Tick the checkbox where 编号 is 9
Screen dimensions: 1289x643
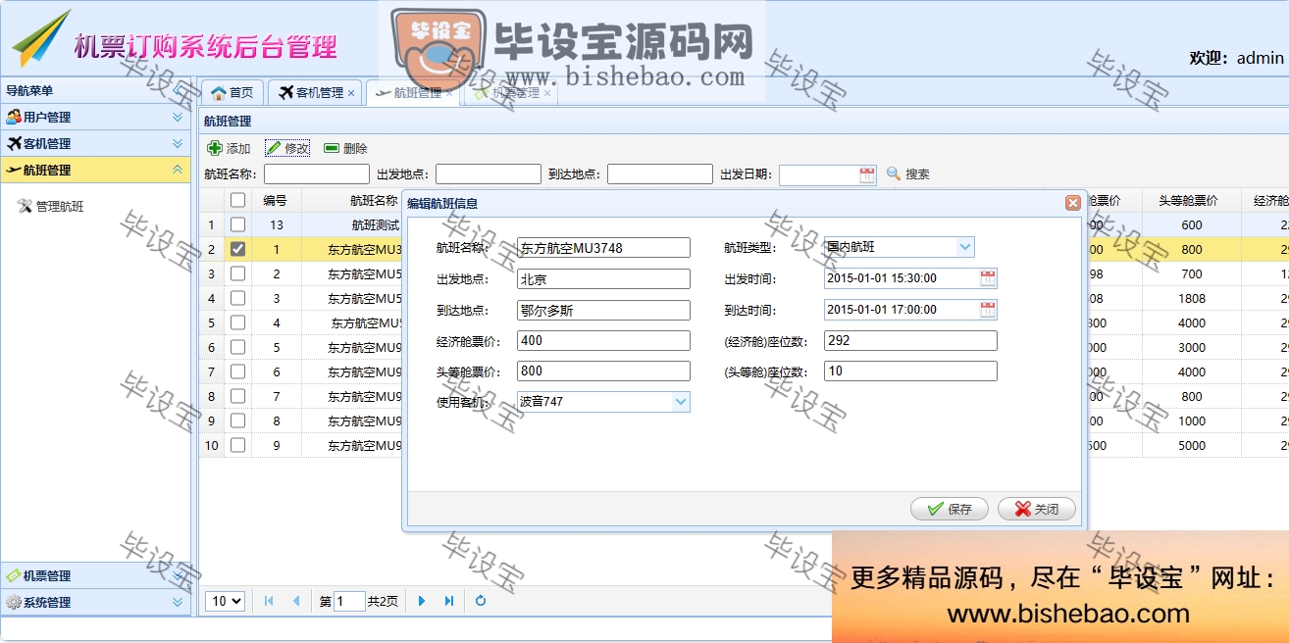(237, 445)
